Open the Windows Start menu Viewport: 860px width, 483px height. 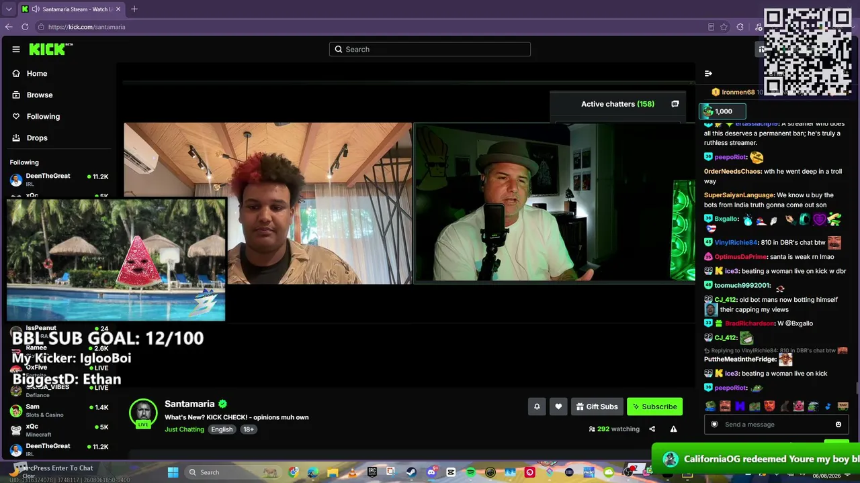tap(173, 472)
